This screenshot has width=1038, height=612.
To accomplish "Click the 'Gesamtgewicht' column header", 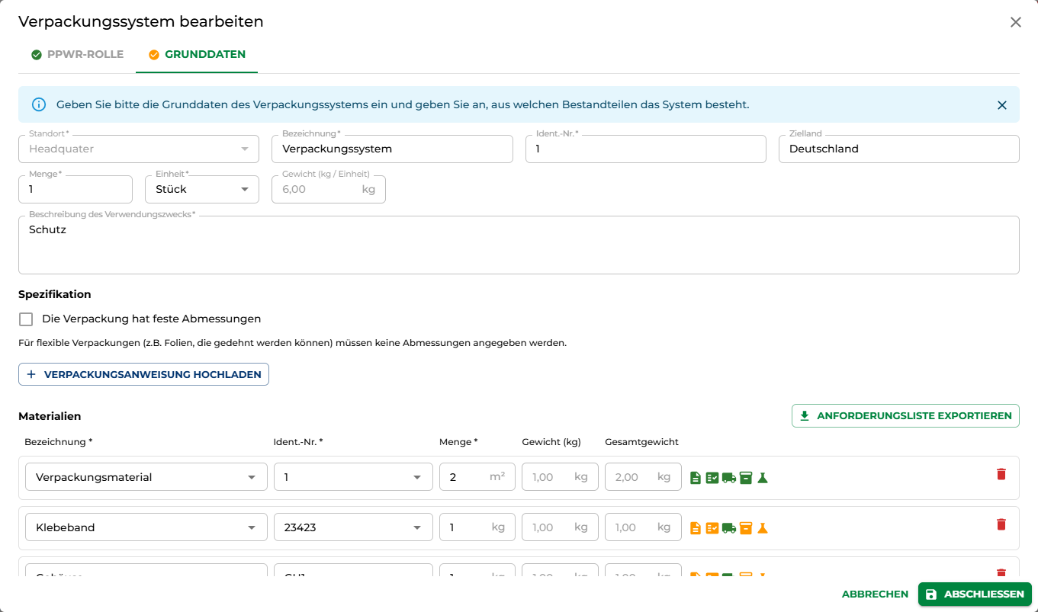I will coord(641,442).
